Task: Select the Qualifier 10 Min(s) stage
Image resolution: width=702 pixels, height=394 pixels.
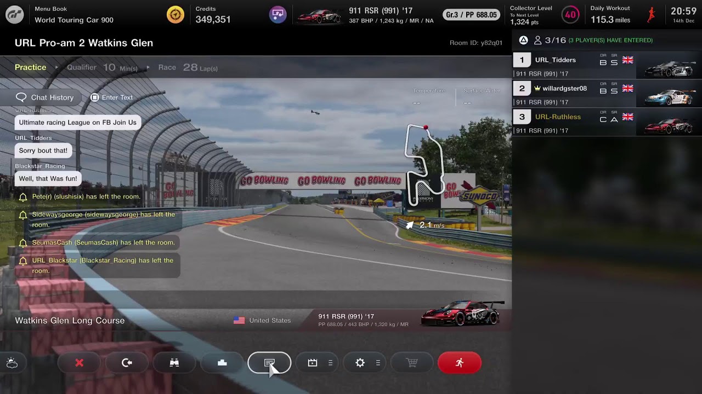Action: pos(102,67)
